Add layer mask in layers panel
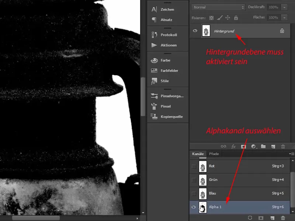 tap(243, 146)
